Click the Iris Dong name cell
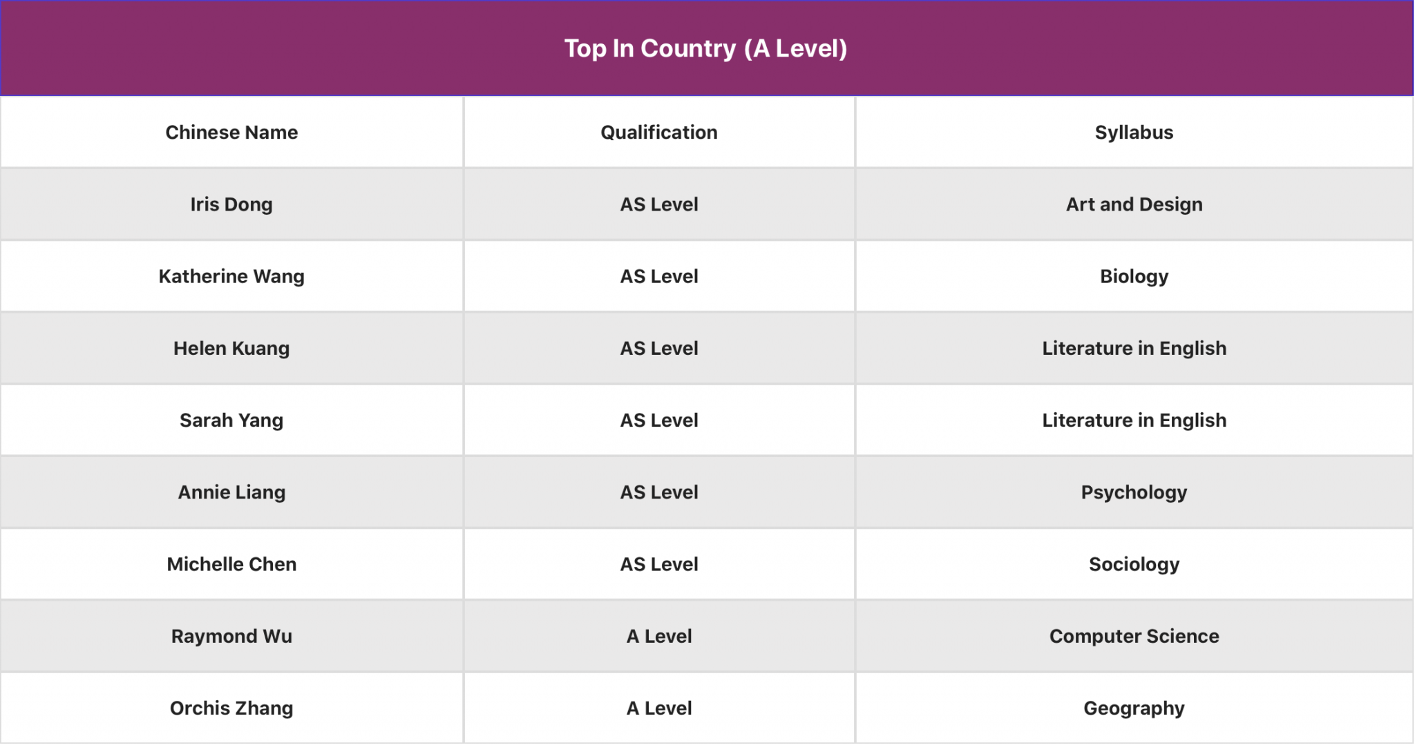The width and height of the screenshot is (1415, 745). (231, 204)
